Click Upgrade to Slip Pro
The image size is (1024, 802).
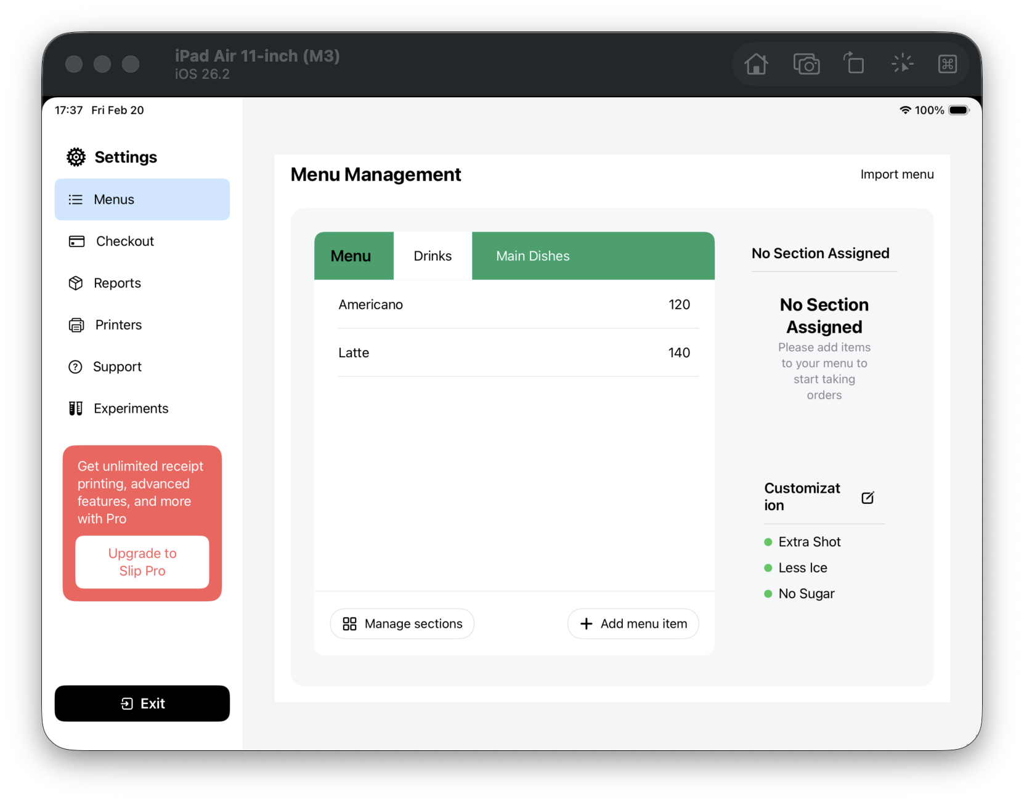(142, 562)
